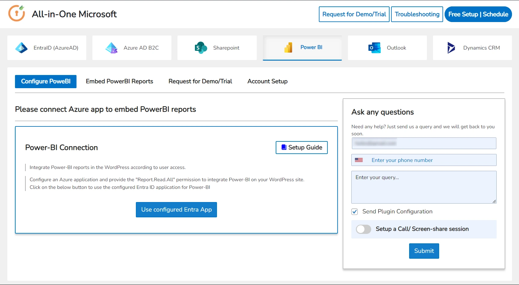Click the Sharepoint logo icon
The height and width of the screenshot is (285, 519).
click(x=201, y=48)
